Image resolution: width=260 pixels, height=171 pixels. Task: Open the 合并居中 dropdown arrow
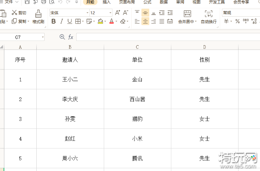[196, 21]
